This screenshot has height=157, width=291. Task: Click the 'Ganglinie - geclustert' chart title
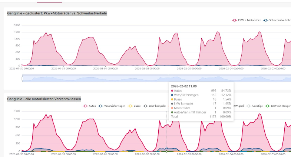click(x=57, y=13)
